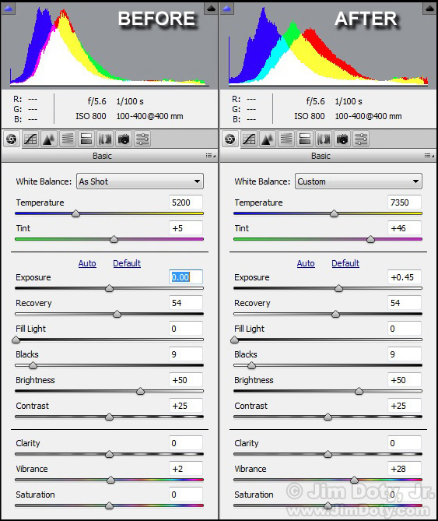
Task: Toggle highlight clipping warning in BEFORE histogram
Action: [211, 9]
